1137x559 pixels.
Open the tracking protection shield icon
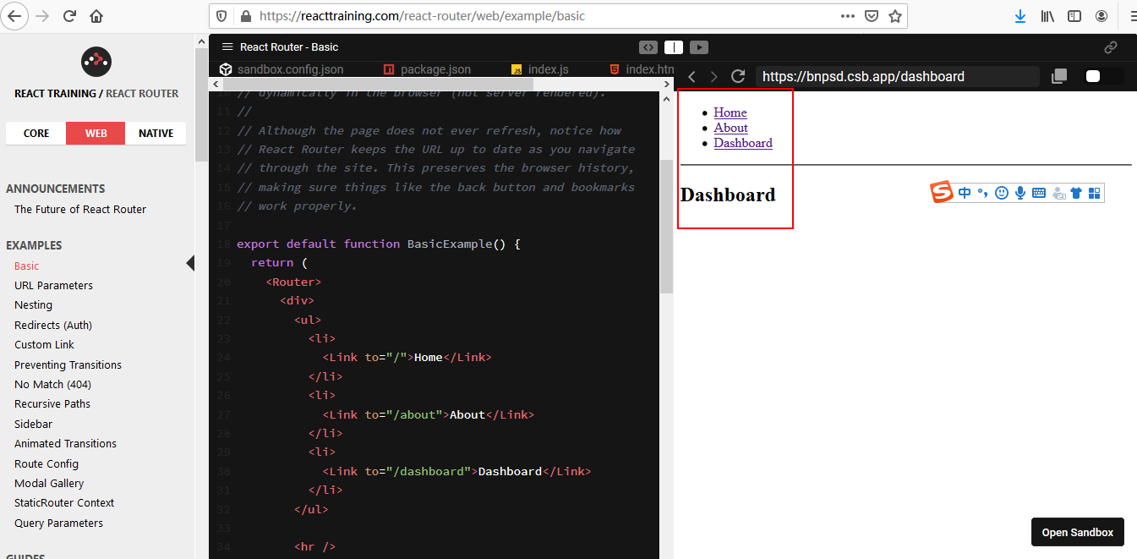222,16
